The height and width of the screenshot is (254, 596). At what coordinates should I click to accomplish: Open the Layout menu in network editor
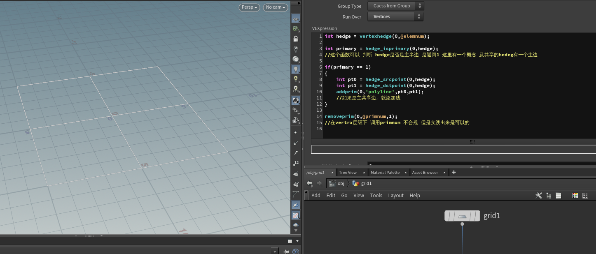[395, 196]
